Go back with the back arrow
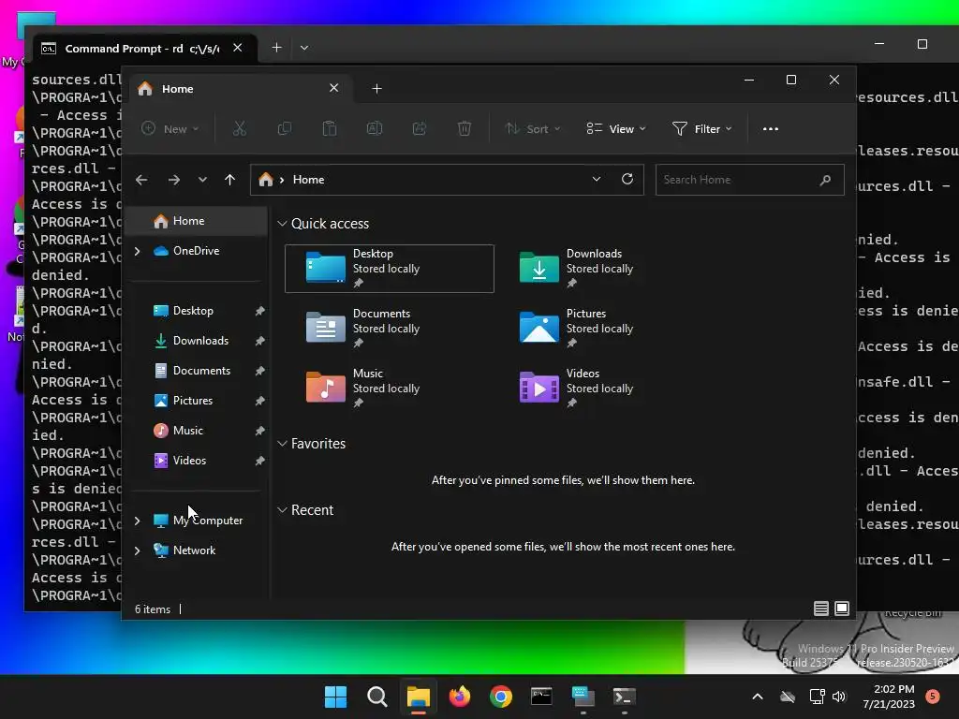Screen dimensions: 959x719 coord(141,180)
